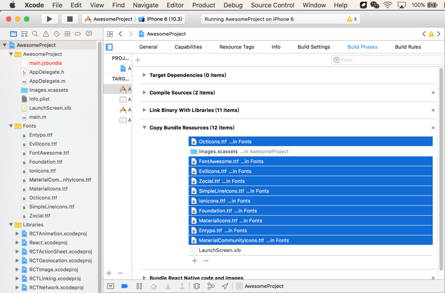This screenshot has height=293, width=445.
Task: Select main.jsbundle in the navigator
Action: tap(46, 63)
